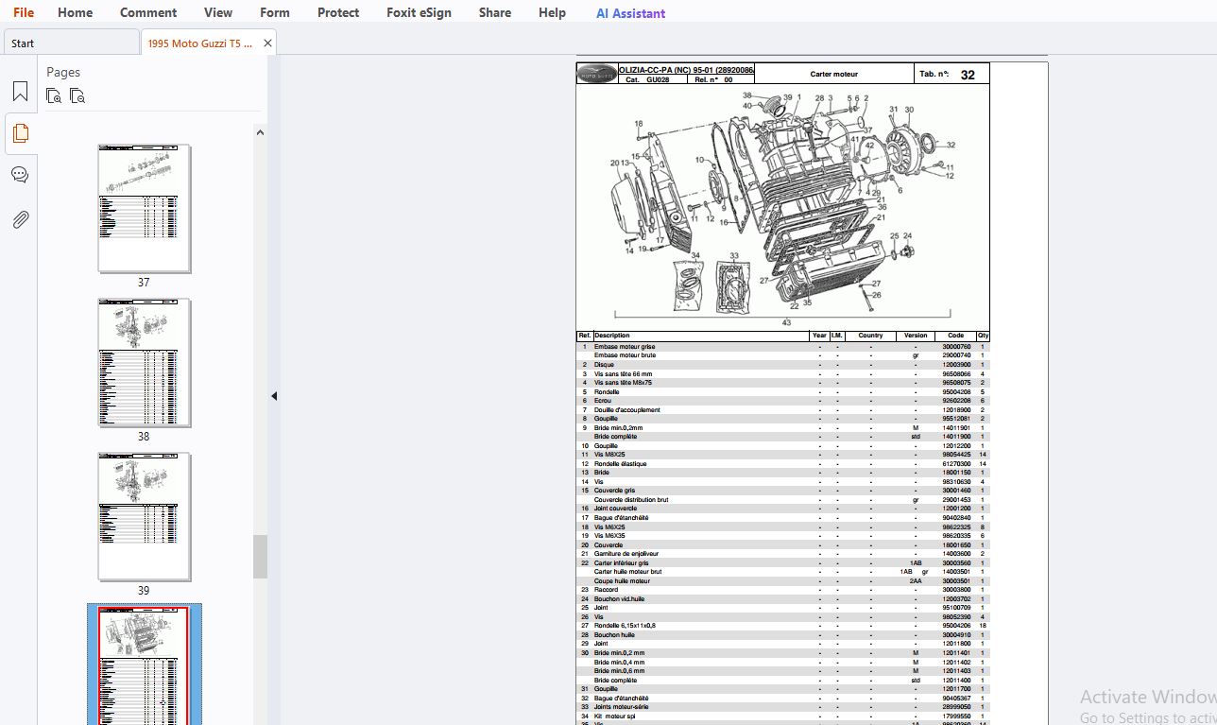Screen dimensions: 1217x725
Task: Open the Help tab
Action: [552, 12]
